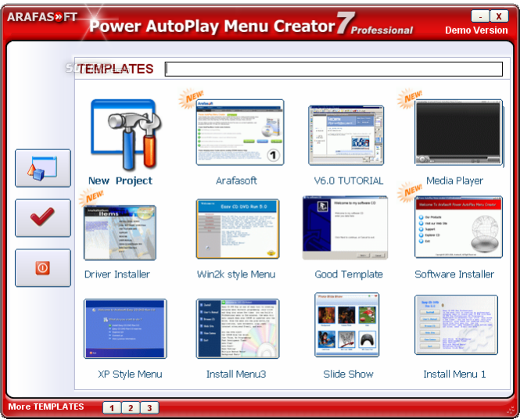
Task: Select the Driver Installer template thumbnail
Action: (x=120, y=233)
